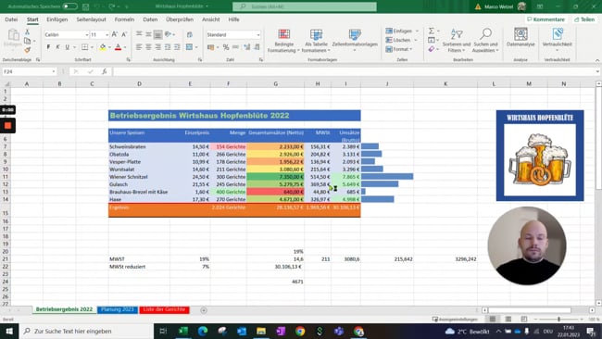Open the Schriftart dialog launcher
The width and height of the screenshot is (602, 339).
[x=128, y=60]
